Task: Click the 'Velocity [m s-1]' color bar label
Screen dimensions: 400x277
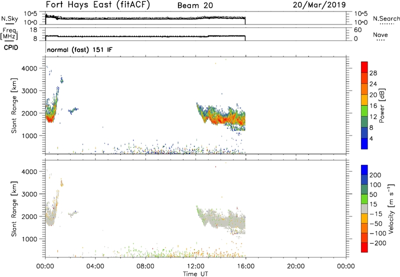Action: (x=391, y=208)
